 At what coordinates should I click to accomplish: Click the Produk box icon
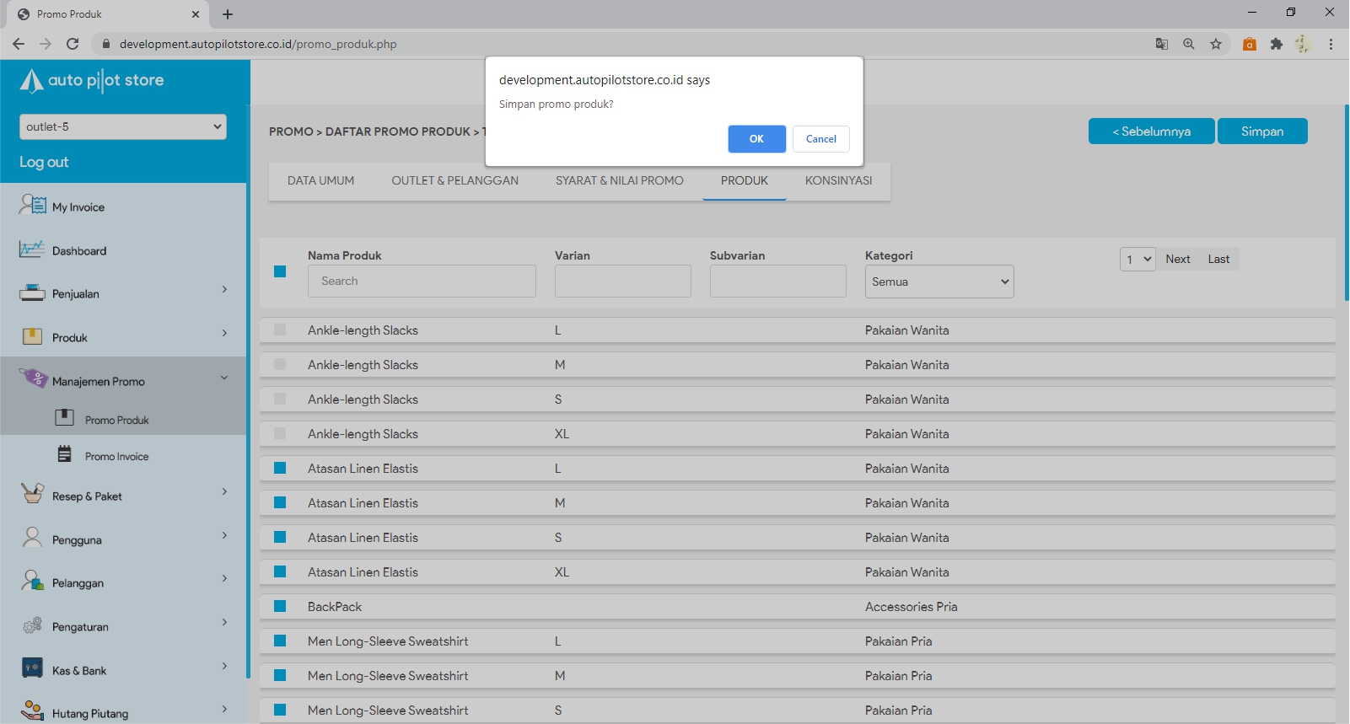(32, 337)
